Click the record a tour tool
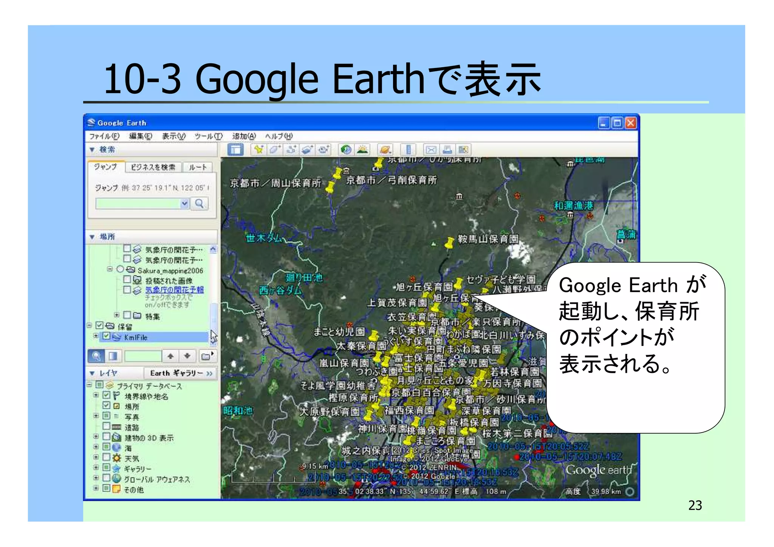This screenshot has height=547, width=774. (x=324, y=150)
